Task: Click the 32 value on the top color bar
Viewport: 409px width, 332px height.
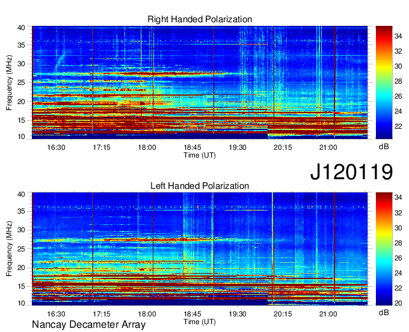Action: coord(398,51)
